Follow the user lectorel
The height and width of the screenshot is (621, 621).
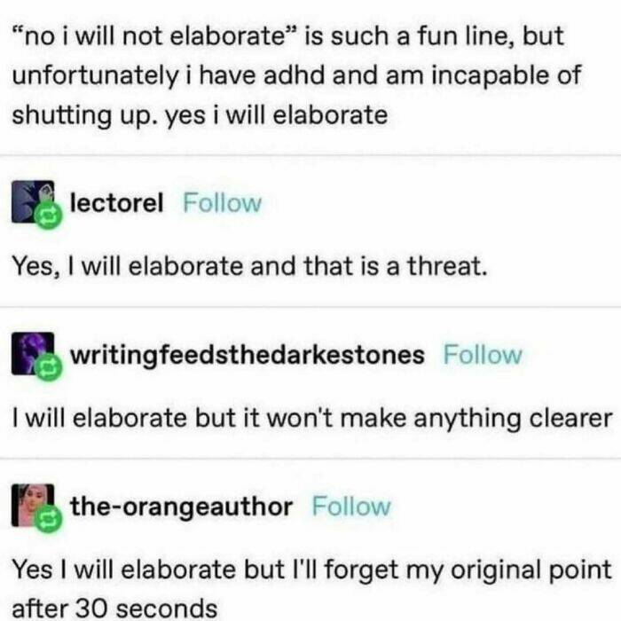coord(222,203)
